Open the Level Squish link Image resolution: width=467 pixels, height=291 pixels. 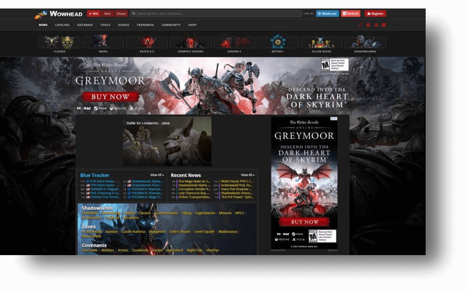tap(204, 232)
